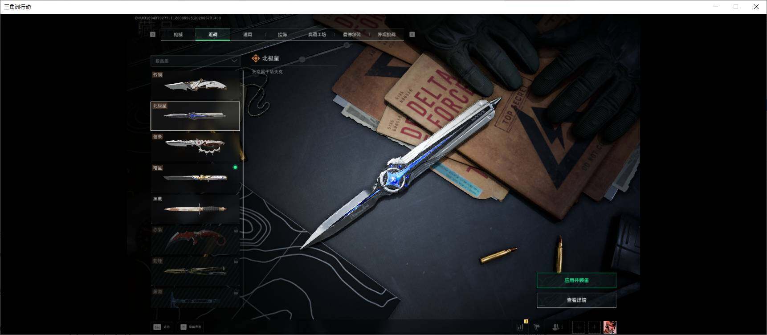Switch to the 枪械 tab
This screenshot has height=335, width=767.
pos(178,34)
